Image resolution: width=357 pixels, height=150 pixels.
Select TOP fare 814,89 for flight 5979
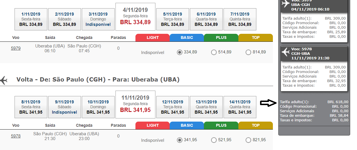(248, 52)
